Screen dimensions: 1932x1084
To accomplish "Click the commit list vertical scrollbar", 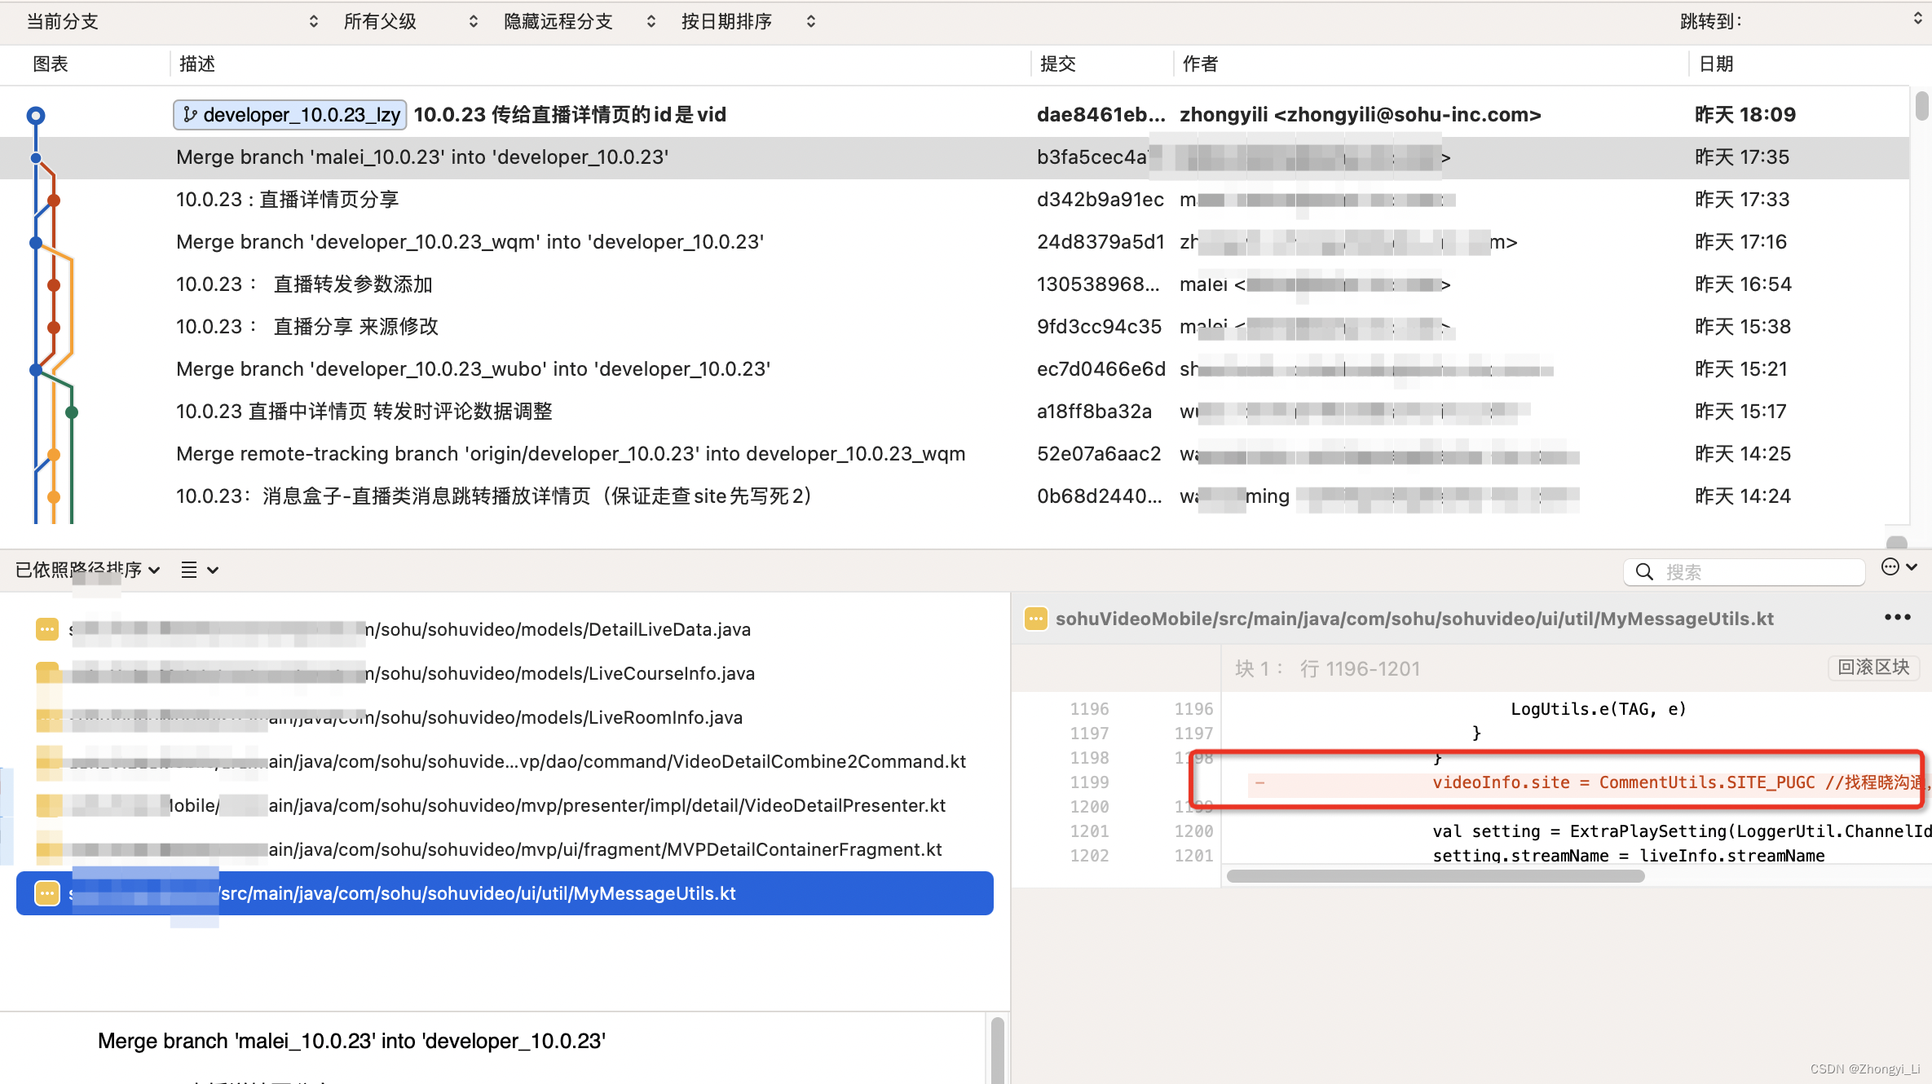I will tap(1921, 106).
